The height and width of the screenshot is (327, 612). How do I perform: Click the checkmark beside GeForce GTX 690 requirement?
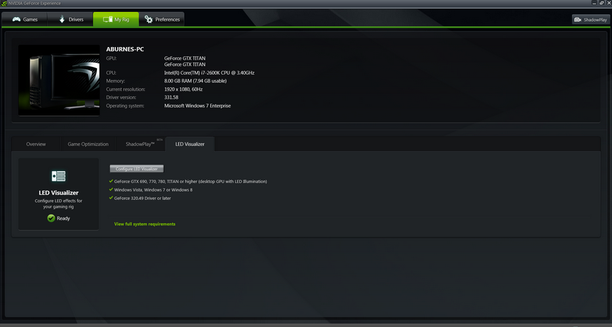(111, 181)
